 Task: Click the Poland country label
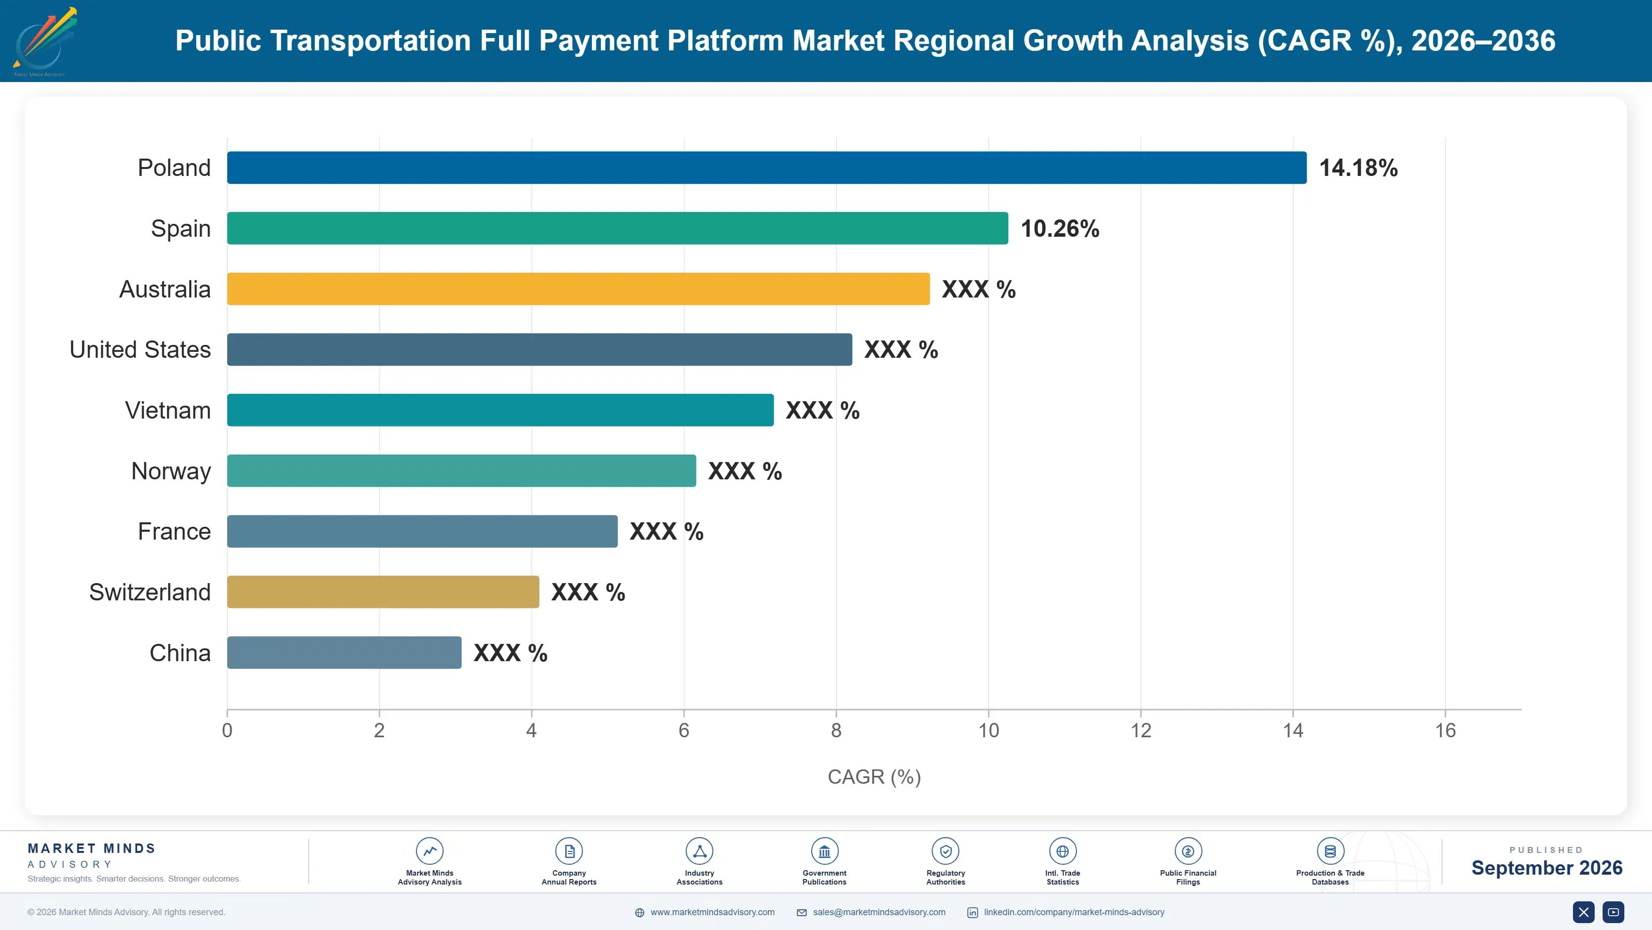pyautogui.click(x=174, y=168)
